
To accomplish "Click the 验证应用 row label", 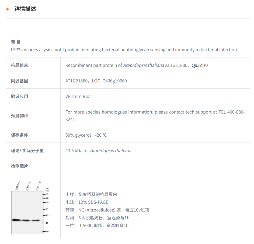I will pos(19,96).
